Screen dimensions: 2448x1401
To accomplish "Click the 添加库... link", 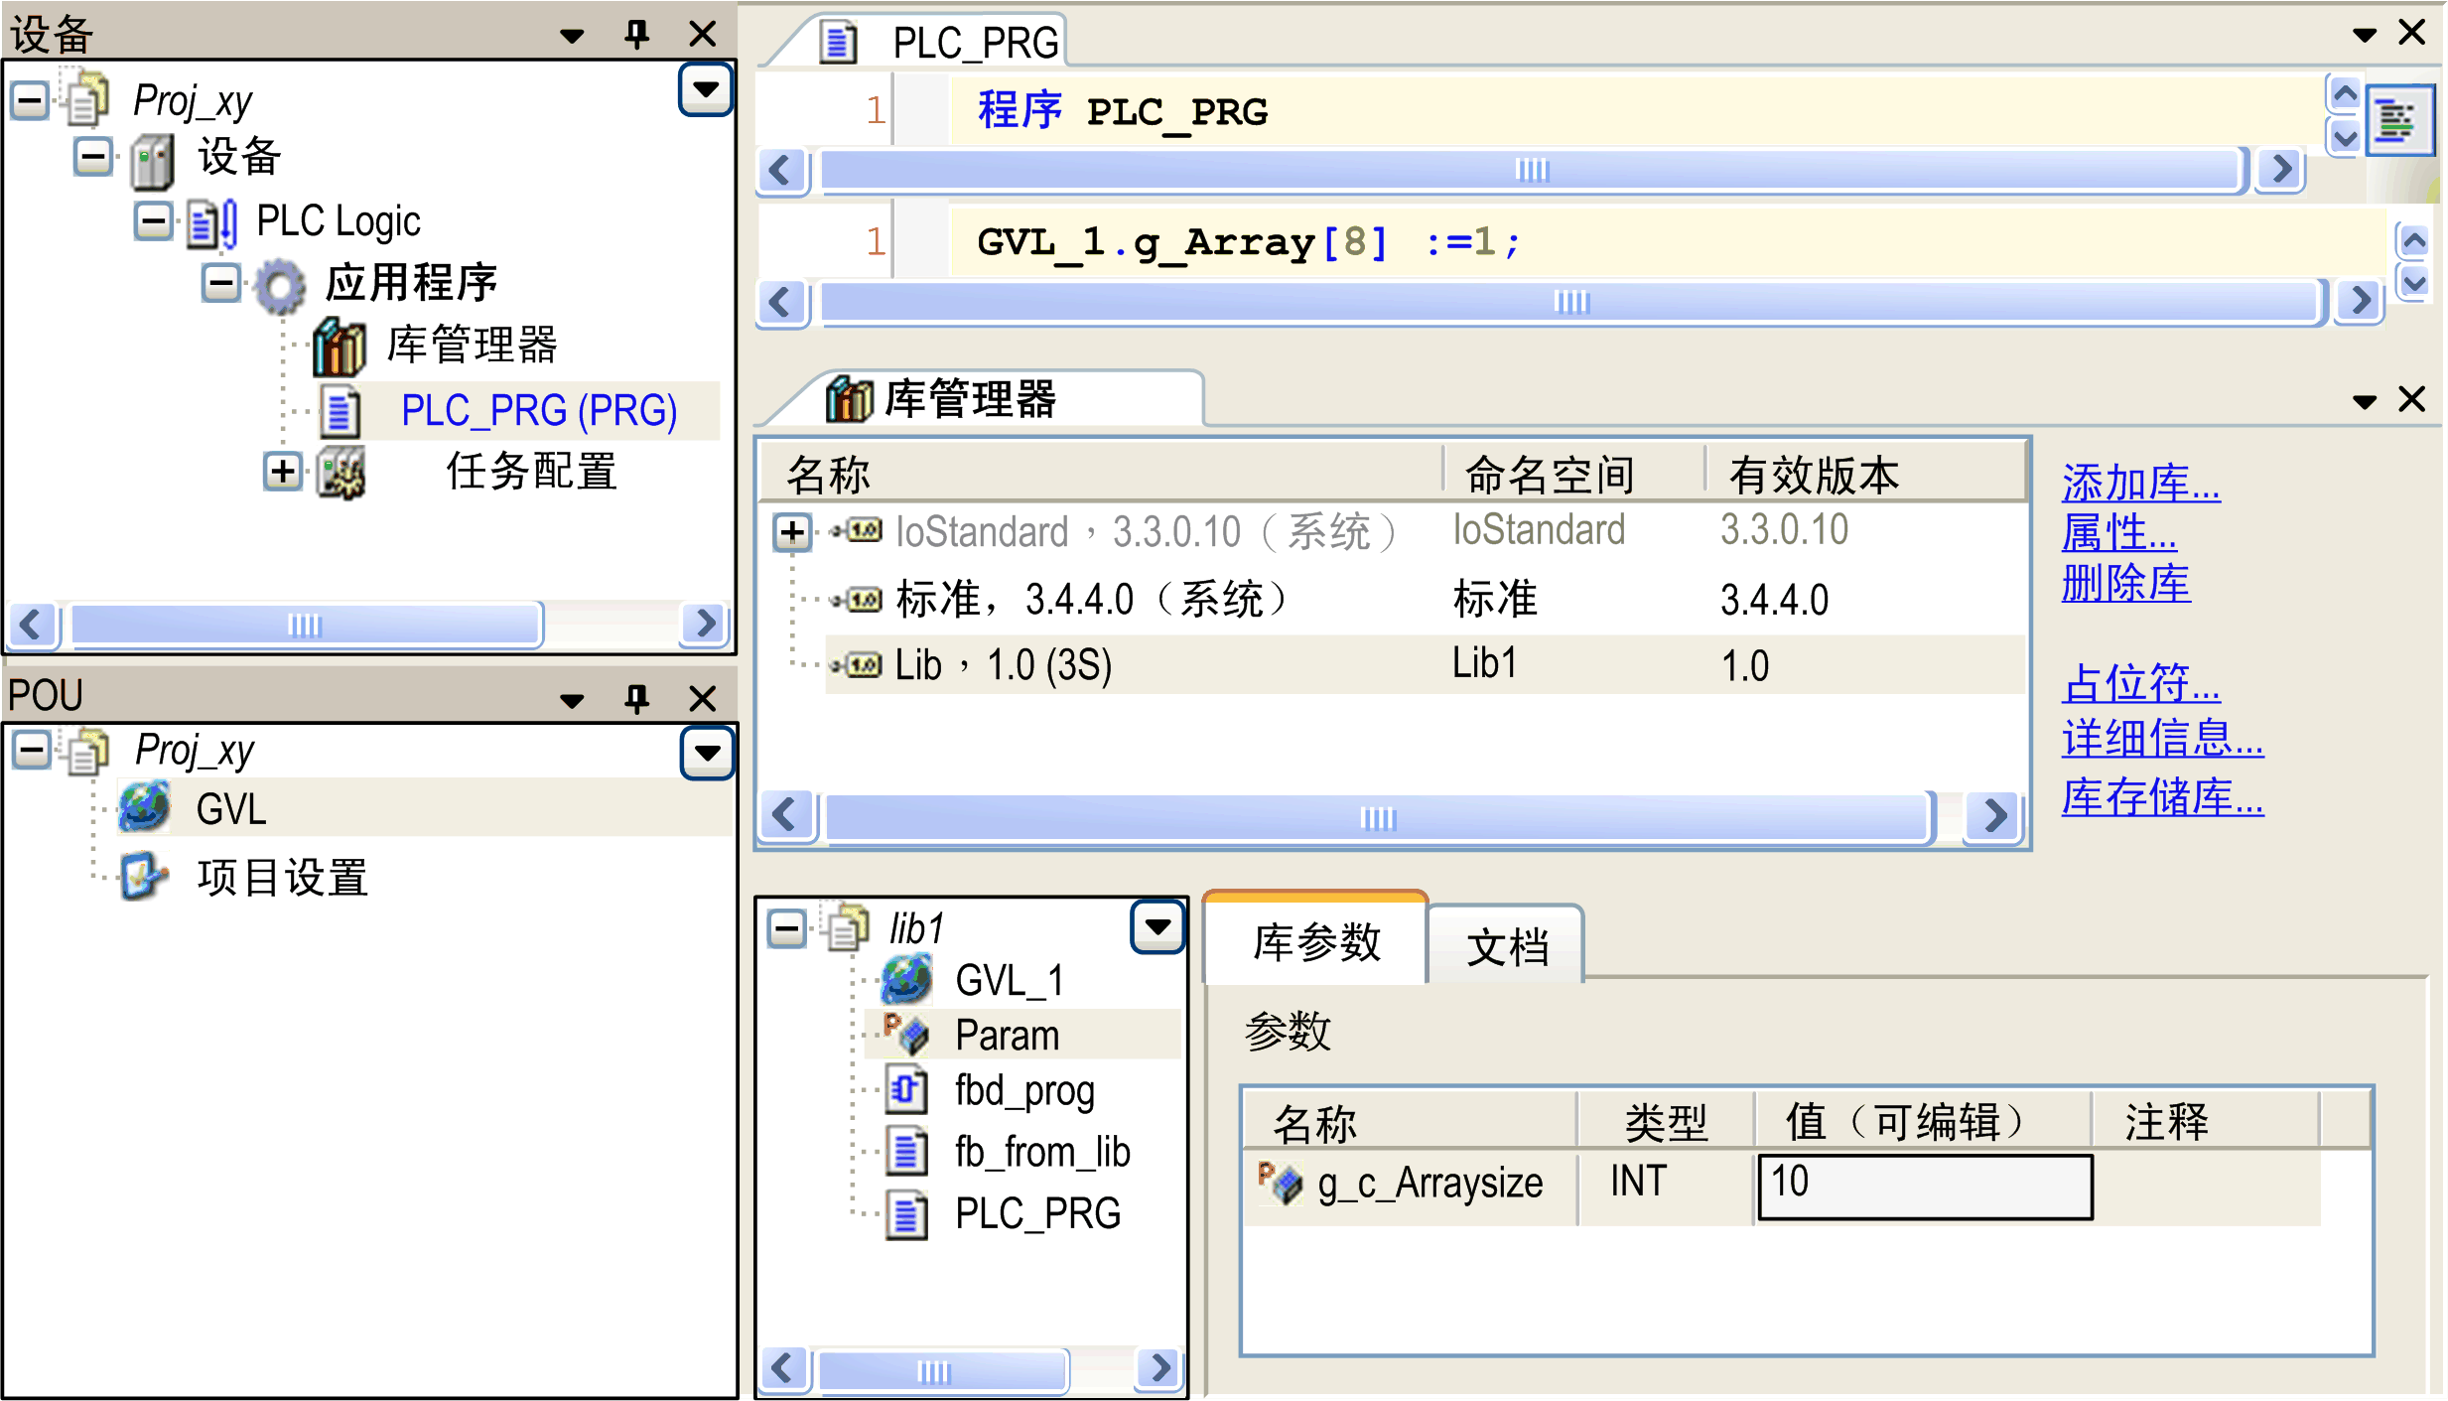I will tap(2139, 484).
